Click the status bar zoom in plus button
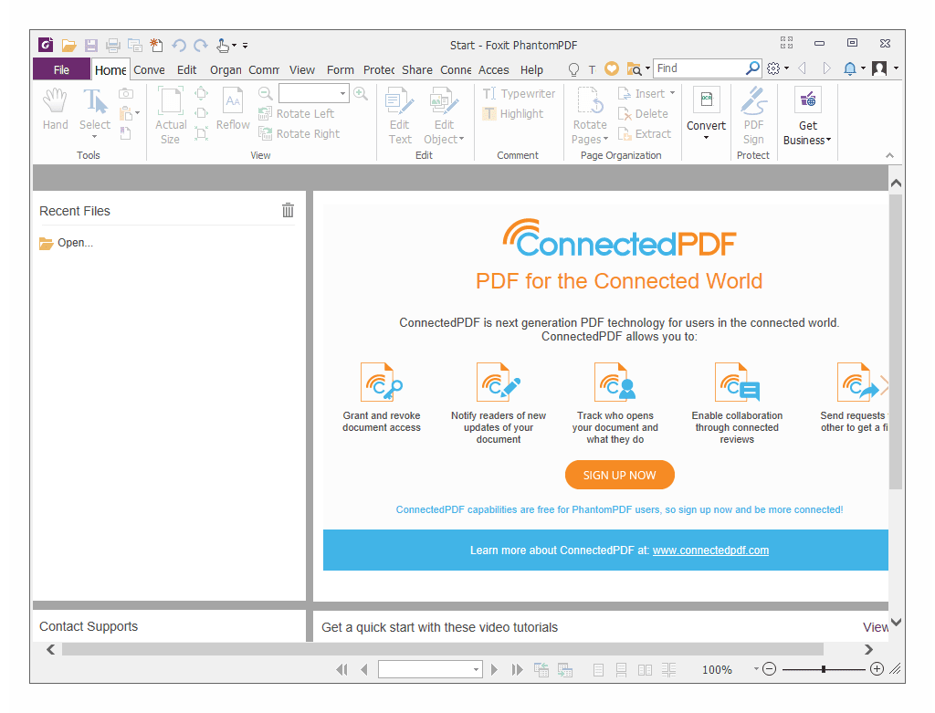Viewport: 935px width, 713px height. [877, 669]
